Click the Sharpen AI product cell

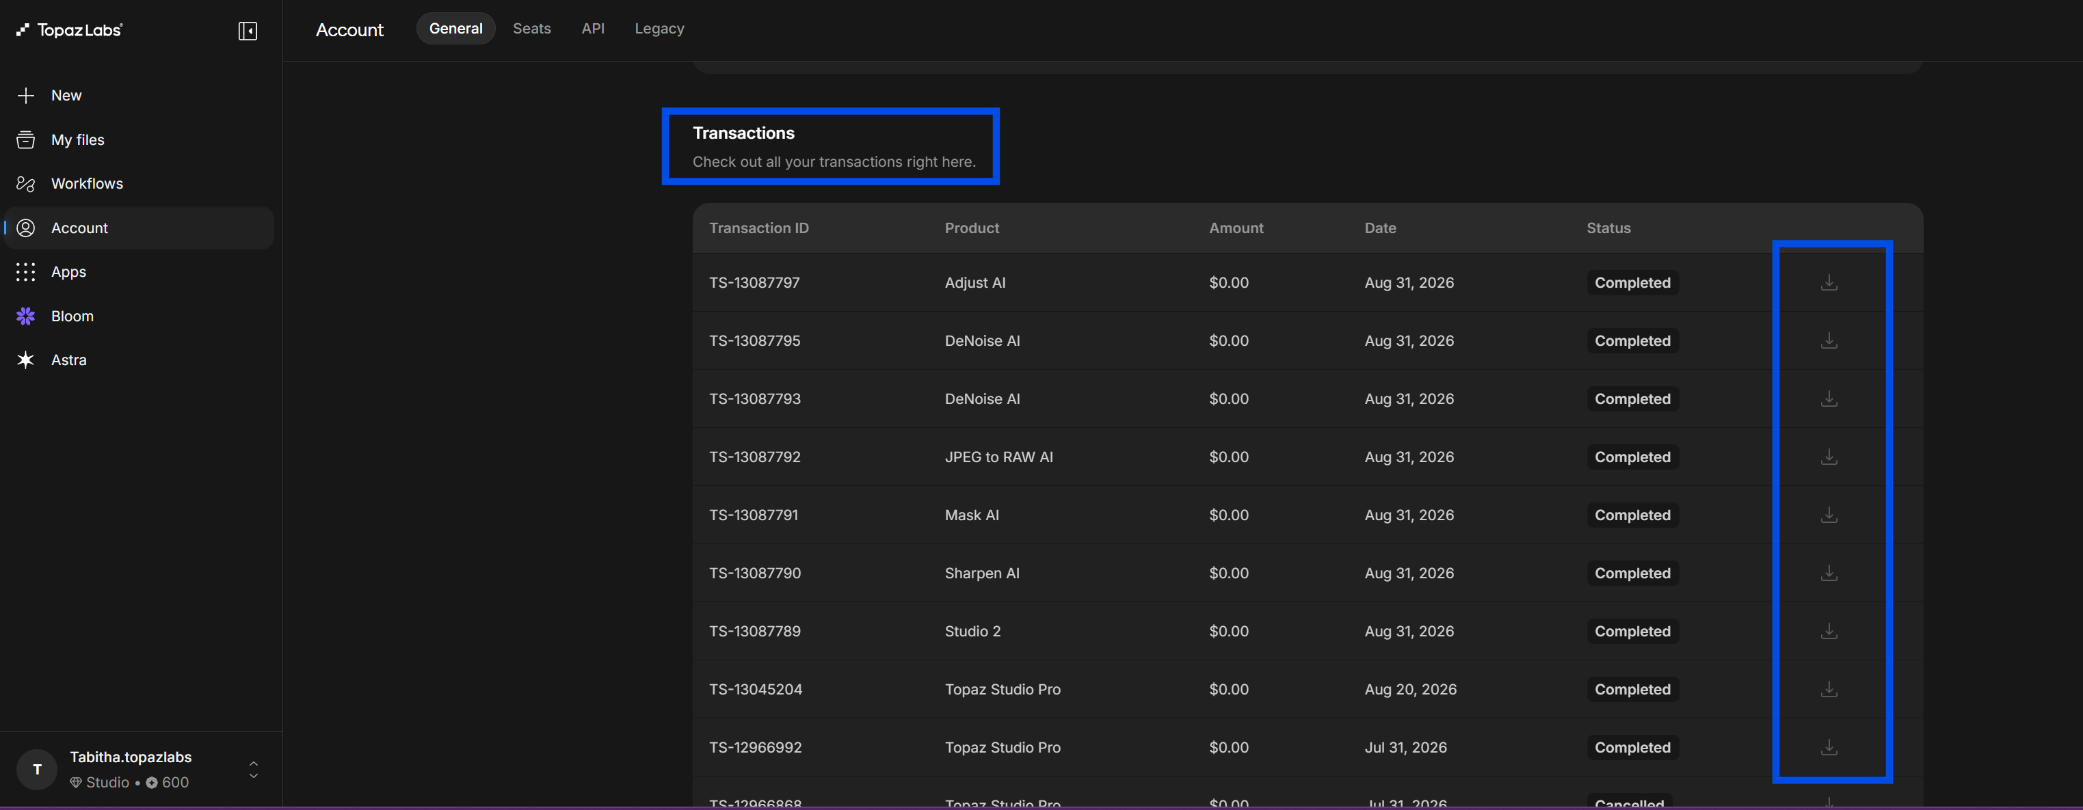point(981,574)
